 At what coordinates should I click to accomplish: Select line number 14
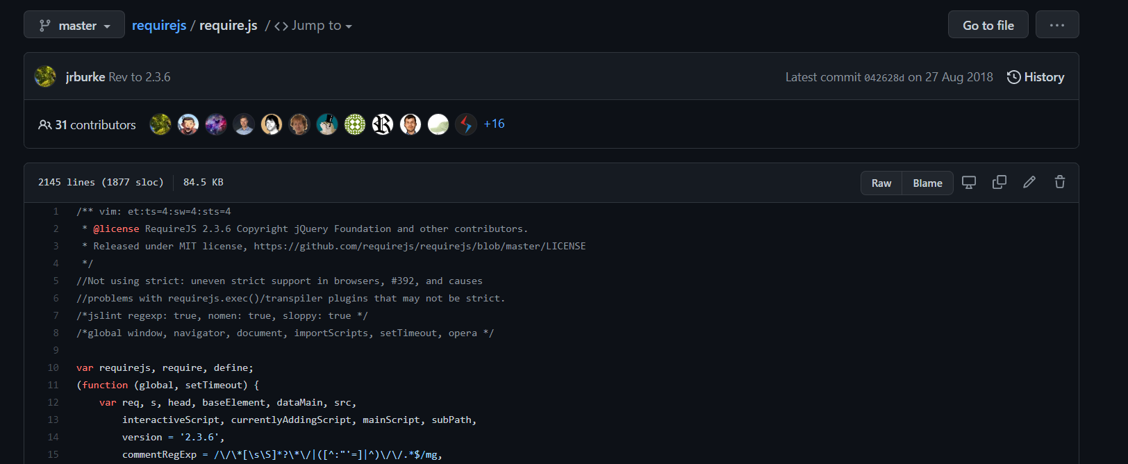[53, 437]
